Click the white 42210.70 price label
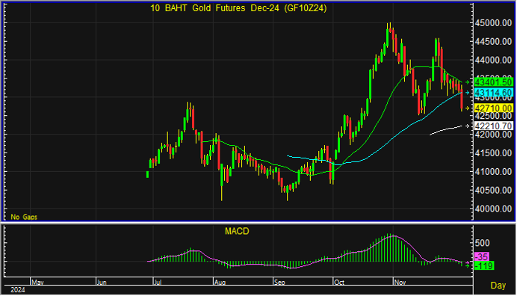Screen dimensions: 517x296 (x=494, y=126)
